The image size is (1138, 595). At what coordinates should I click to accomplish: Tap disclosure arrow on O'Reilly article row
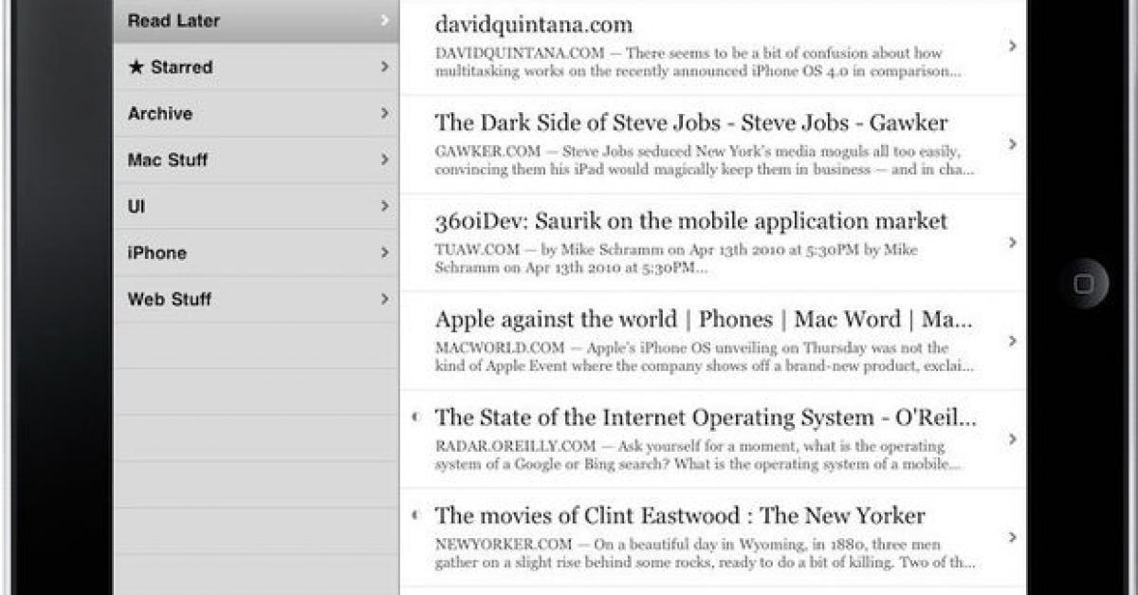point(1013,438)
